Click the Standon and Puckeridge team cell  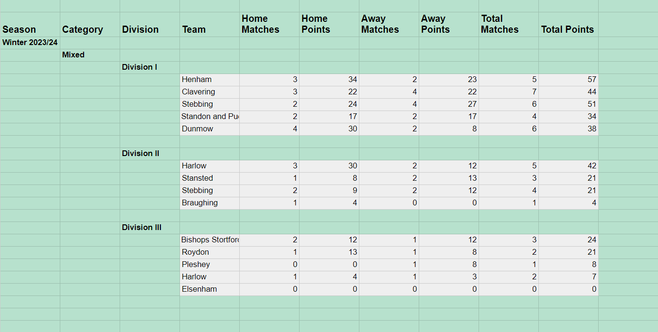pyautogui.click(x=209, y=117)
